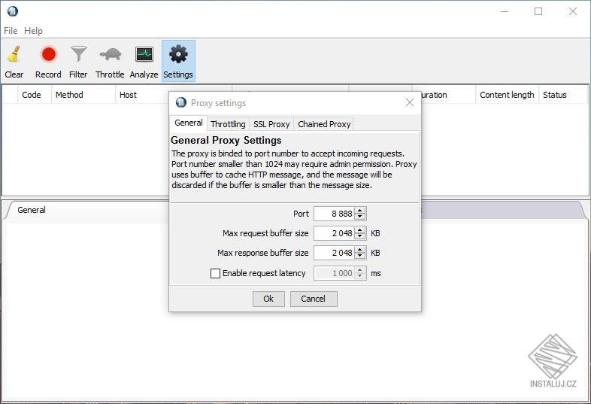Click the Max request buffer size field
This screenshot has width=591, height=404.
[335, 233]
